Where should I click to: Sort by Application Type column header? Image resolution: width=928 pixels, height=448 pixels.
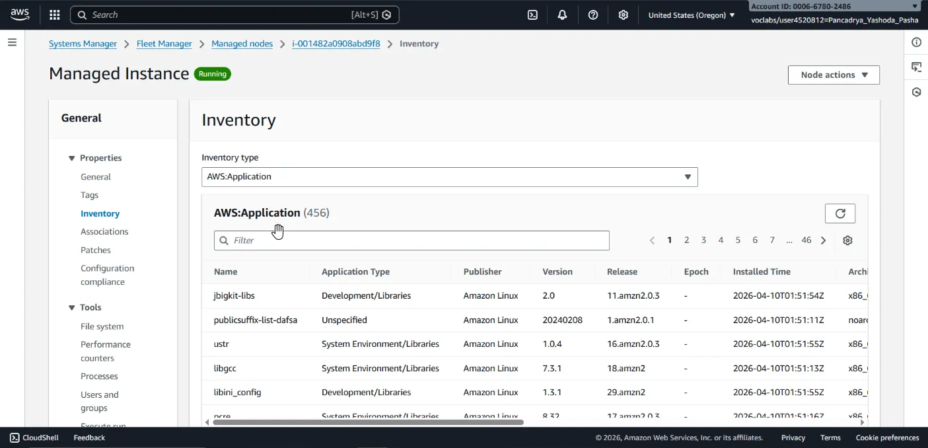[355, 272]
